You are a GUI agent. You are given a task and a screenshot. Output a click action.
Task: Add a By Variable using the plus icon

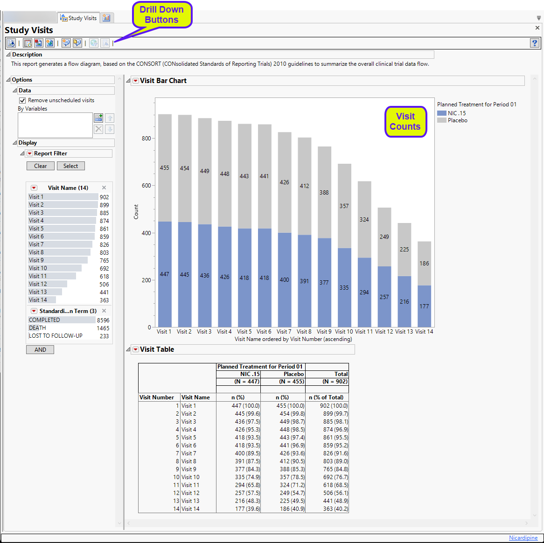point(98,118)
